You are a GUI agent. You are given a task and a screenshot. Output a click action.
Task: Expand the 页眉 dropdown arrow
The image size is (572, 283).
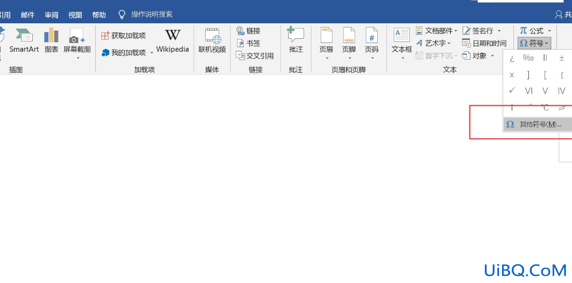[327, 58]
